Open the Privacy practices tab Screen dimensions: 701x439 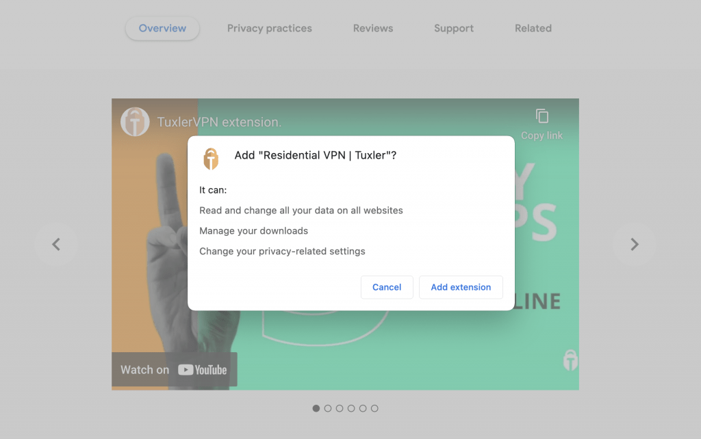pyautogui.click(x=270, y=28)
